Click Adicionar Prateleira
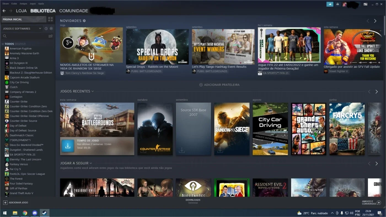Screen dimensions: 386x217 point(219,85)
